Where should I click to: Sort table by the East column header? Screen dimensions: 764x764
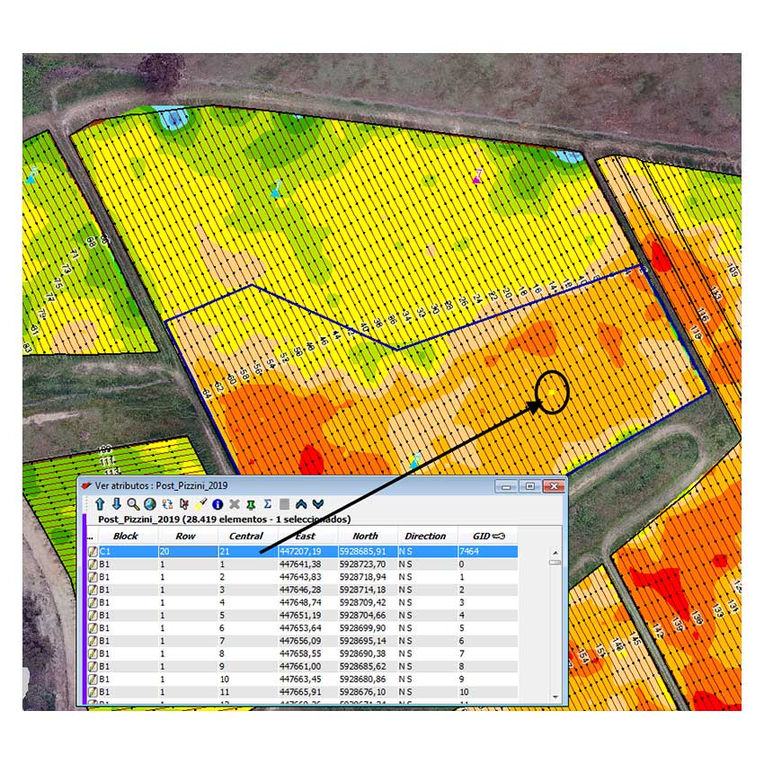[x=306, y=536]
